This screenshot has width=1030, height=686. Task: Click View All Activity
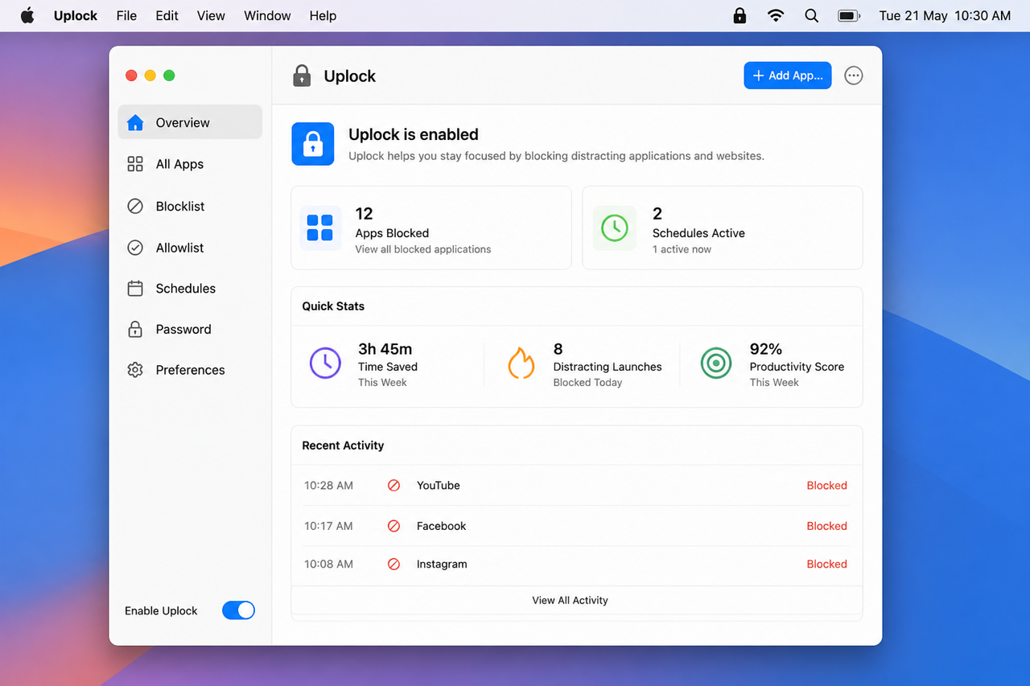(x=570, y=600)
